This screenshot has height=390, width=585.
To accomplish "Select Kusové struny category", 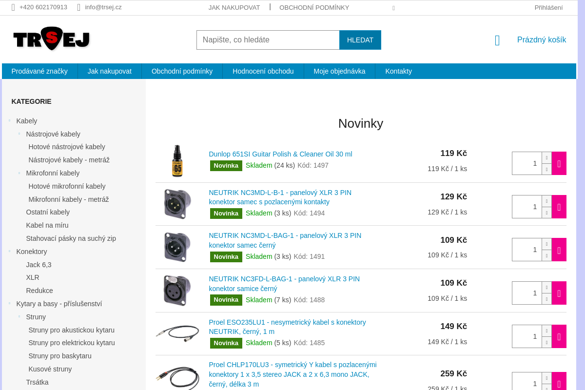I will point(50,369).
